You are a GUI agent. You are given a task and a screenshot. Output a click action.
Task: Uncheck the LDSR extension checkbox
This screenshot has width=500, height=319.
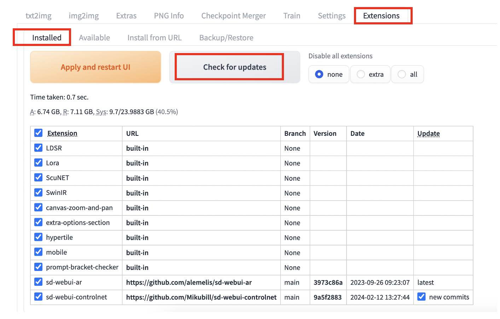[x=38, y=148]
